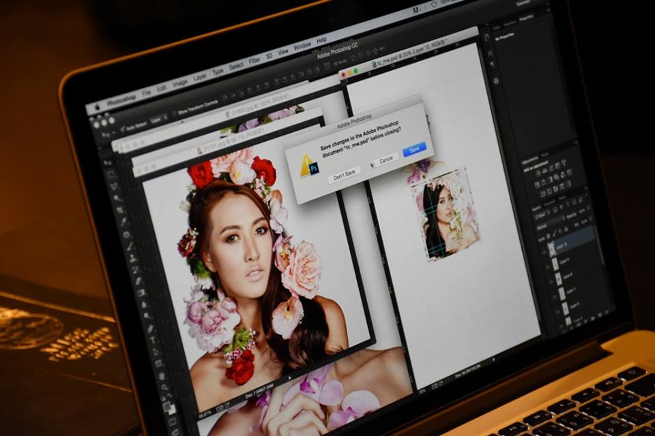Open the Filter menu
Image resolution: width=655 pixels, height=436 pixels.
coord(254,61)
